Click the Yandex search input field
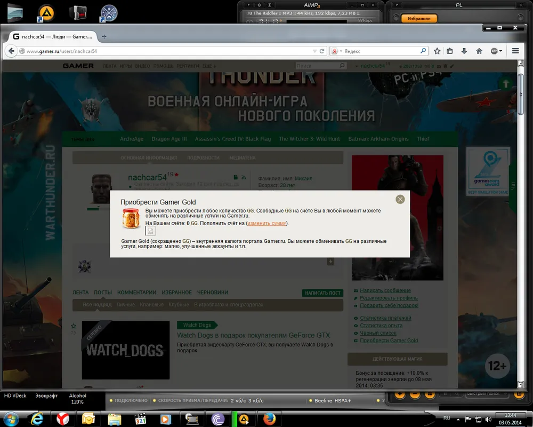The height and width of the screenshot is (427, 533). [x=381, y=51]
